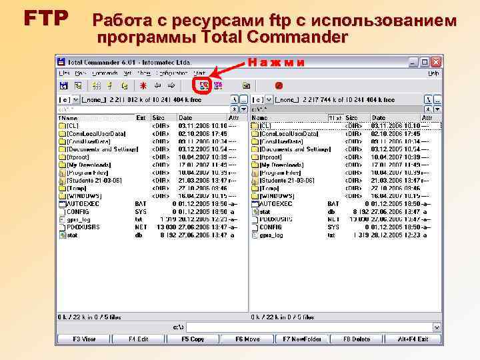The width and height of the screenshot is (480, 360).
Task: Click the F5 Copy button
Action: pyautogui.click(x=193, y=339)
